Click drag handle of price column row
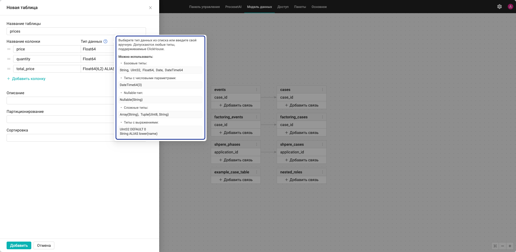This screenshot has width=516, height=252. (9, 49)
